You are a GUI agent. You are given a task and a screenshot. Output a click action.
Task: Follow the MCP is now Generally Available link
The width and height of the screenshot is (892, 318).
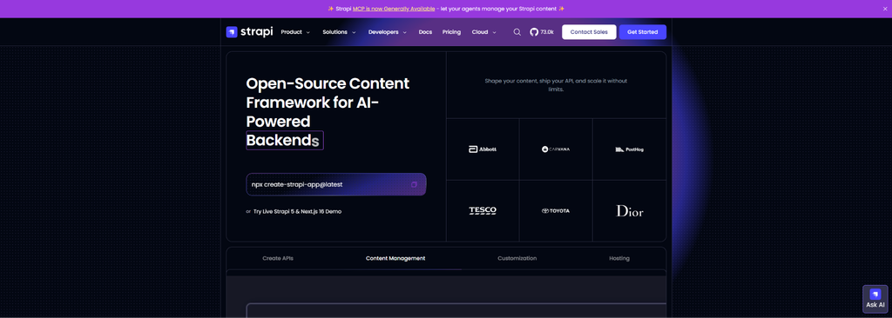[x=394, y=9]
